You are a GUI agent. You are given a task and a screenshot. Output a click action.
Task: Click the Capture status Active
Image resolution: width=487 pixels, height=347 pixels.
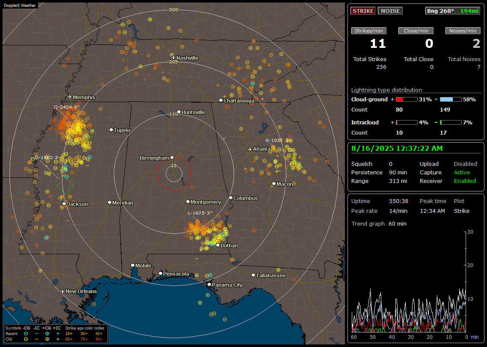point(462,172)
